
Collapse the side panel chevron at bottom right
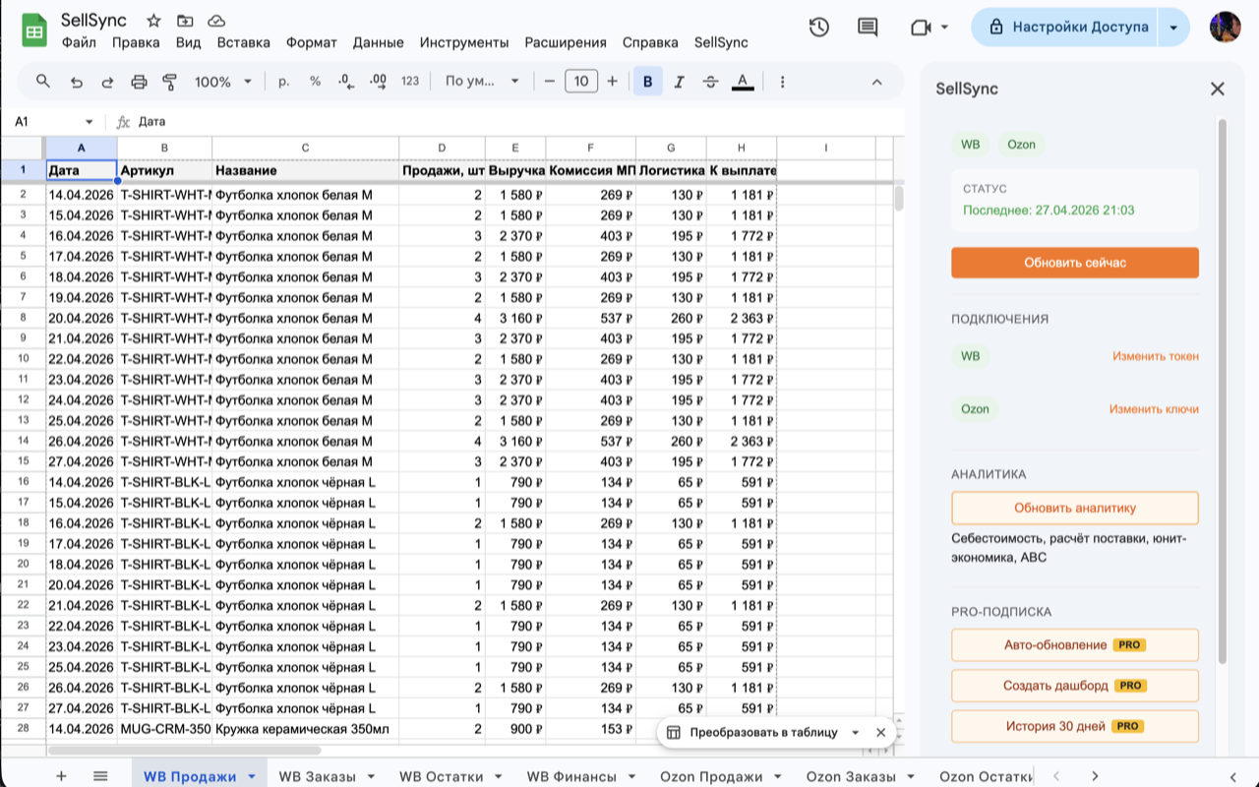(x=1233, y=776)
